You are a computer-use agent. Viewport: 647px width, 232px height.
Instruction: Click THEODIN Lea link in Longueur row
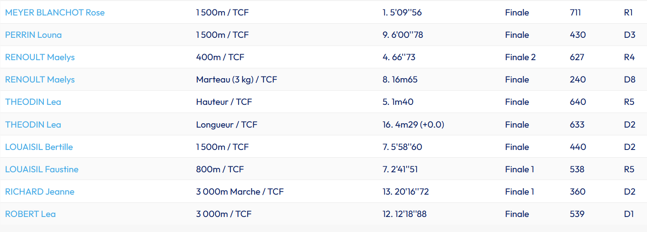33,125
